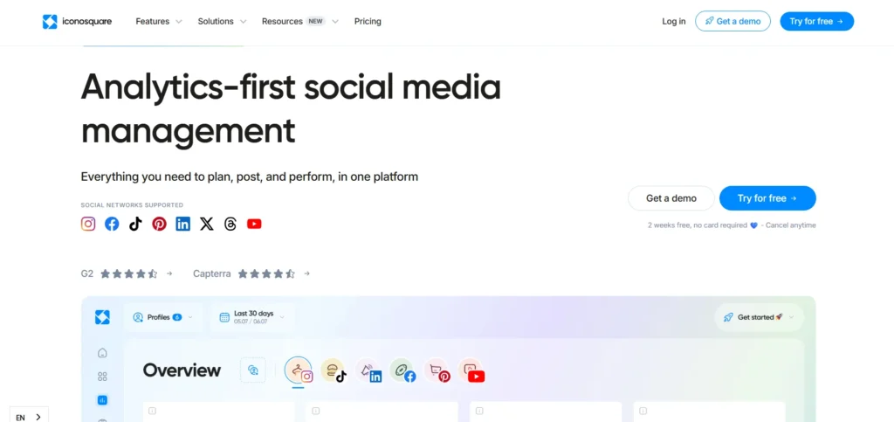The width and height of the screenshot is (894, 422).
Task: Select the Instagram profile avatar in Overview
Action: coord(299,370)
